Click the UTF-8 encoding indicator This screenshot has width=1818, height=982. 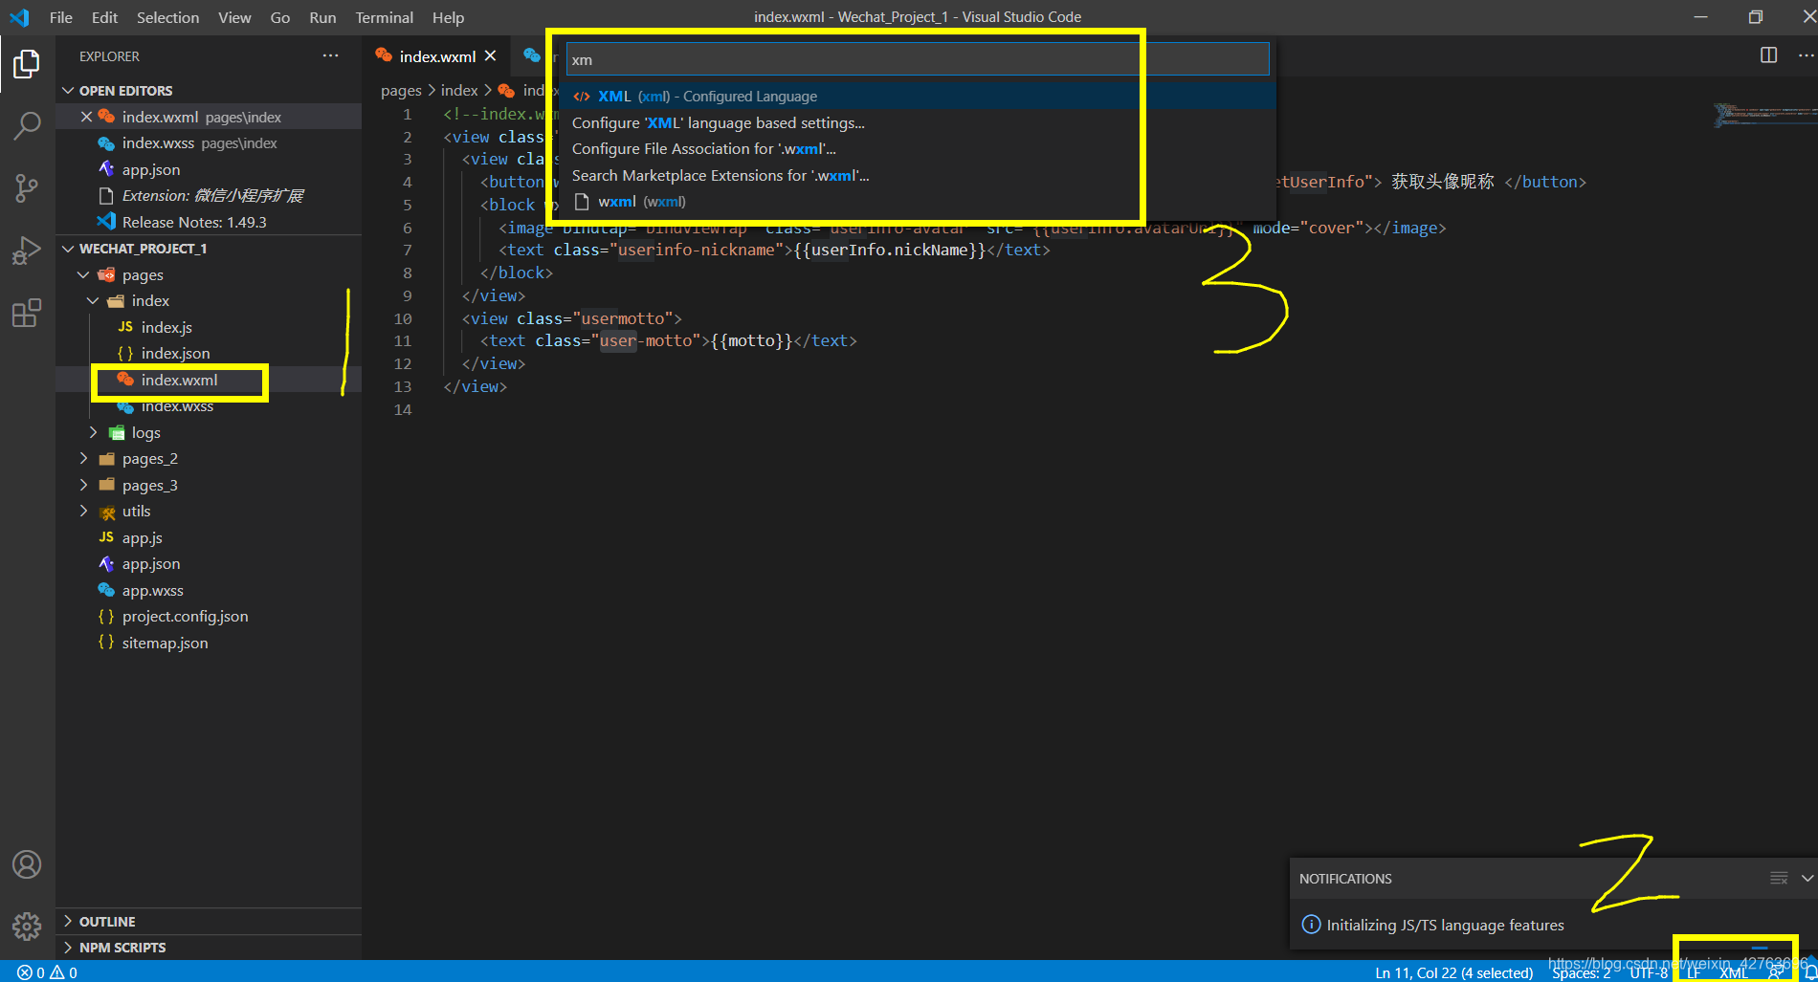(x=1648, y=972)
